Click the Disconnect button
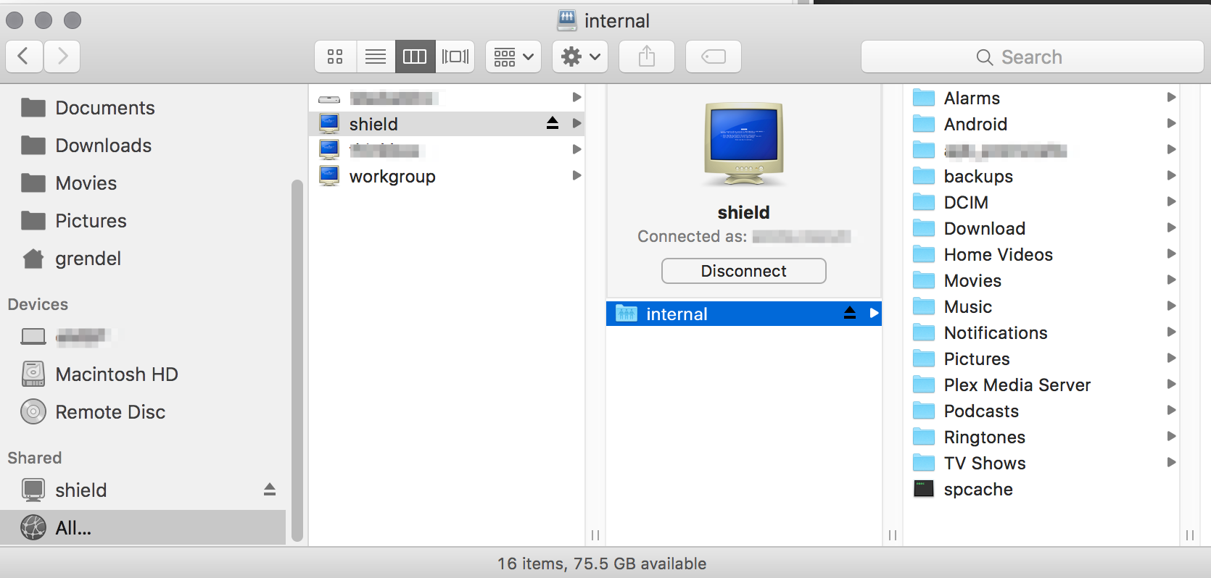1211x578 pixels. point(744,271)
